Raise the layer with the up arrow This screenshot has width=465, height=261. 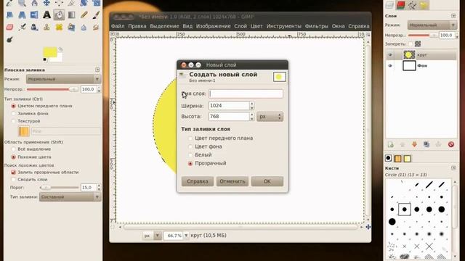pyautogui.click(x=403, y=144)
